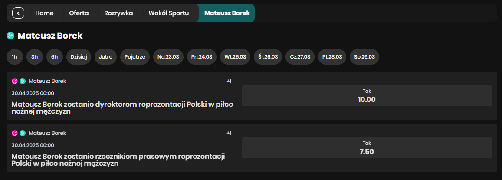Select Wokół Sportu breadcrumb item
The width and height of the screenshot is (502, 180).
tap(169, 13)
